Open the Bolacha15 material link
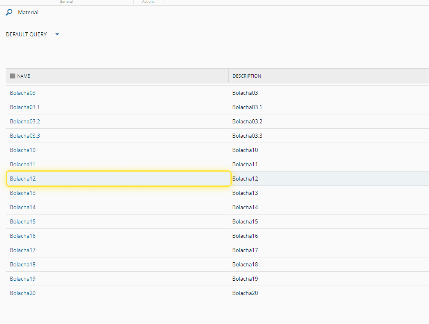This screenshot has height=324, width=429. click(23, 221)
